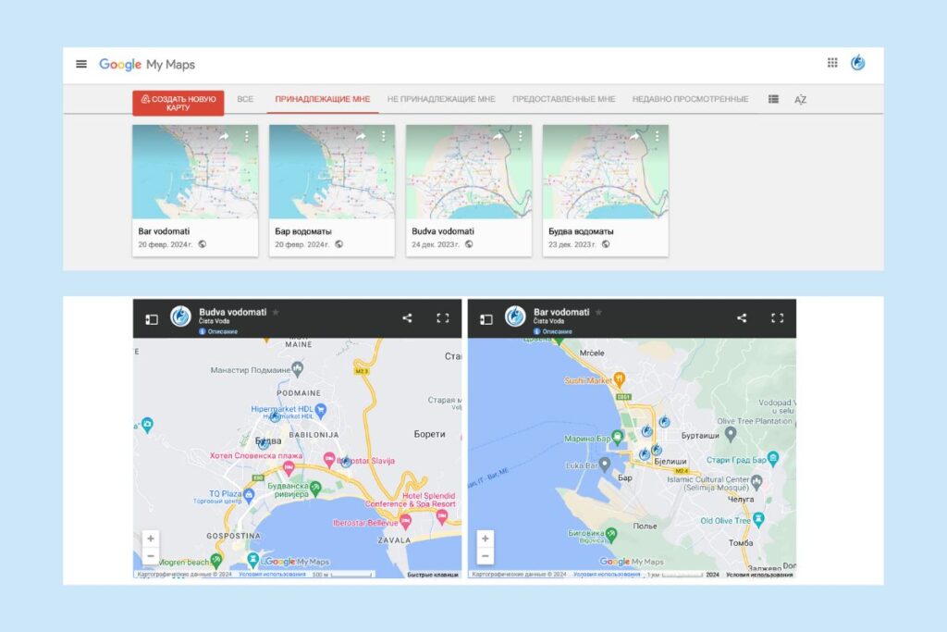Image resolution: width=947 pixels, height=632 pixels.
Task: Open the Google apps grid
Action: [x=832, y=63]
